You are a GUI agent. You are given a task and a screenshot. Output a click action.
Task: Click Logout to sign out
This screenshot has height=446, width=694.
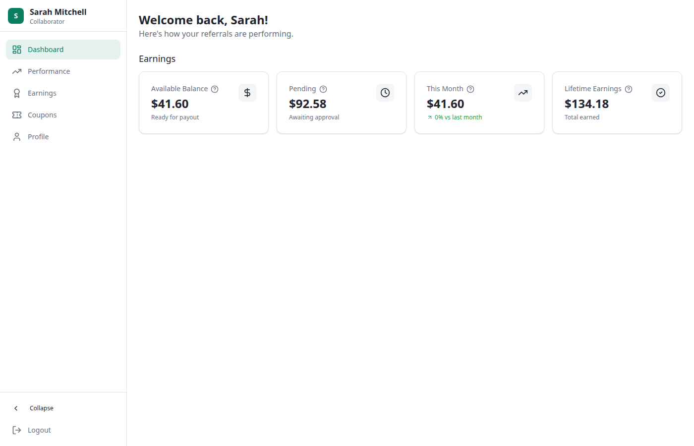tap(38, 430)
